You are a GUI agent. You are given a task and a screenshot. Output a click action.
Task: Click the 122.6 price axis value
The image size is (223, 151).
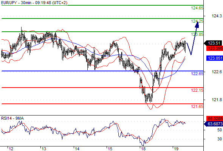(217, 72)
